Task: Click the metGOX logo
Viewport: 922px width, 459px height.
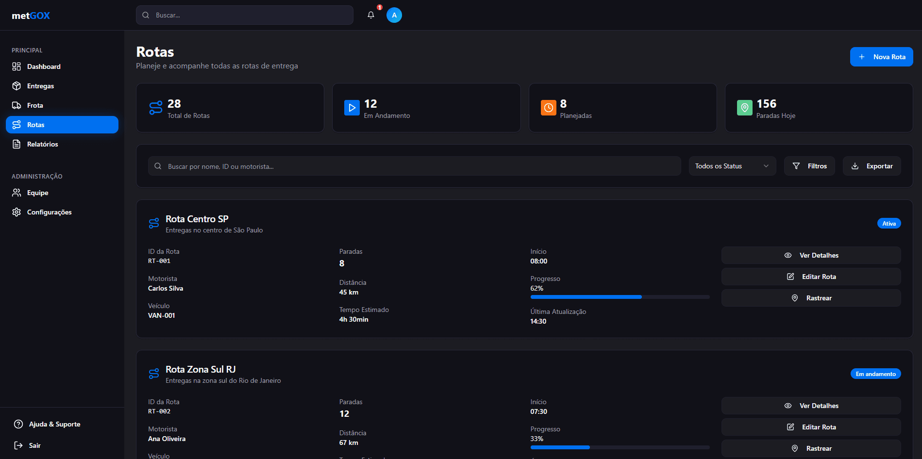Action: 31,16
